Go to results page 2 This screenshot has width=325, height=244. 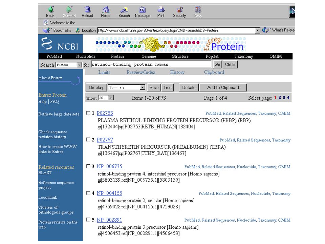[280, 98]
